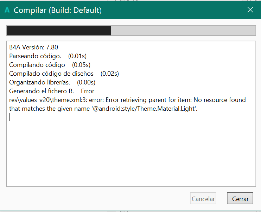
Task: Click the Cancelar button
Action: [x=203, y=199]
